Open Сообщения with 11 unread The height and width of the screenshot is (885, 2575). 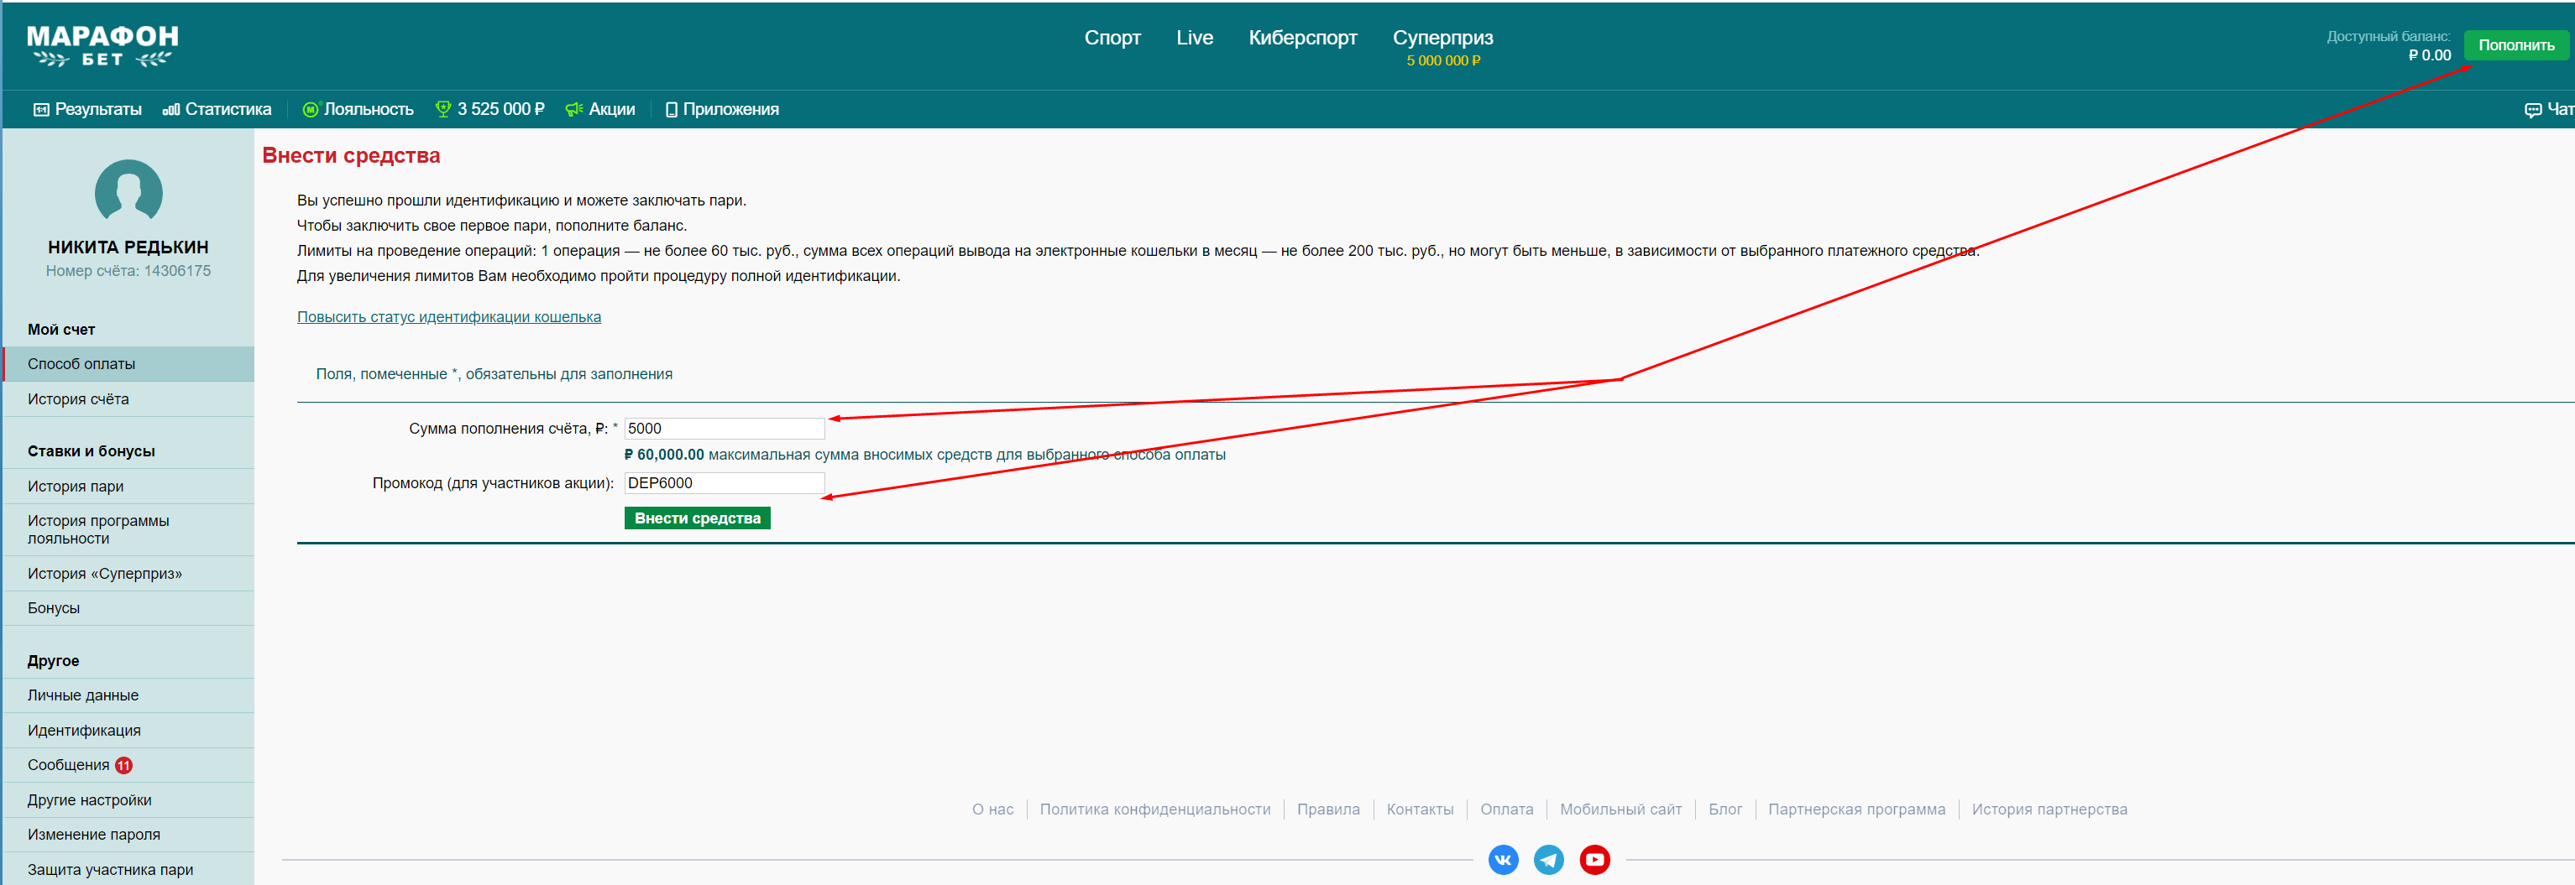click(128, 765)
